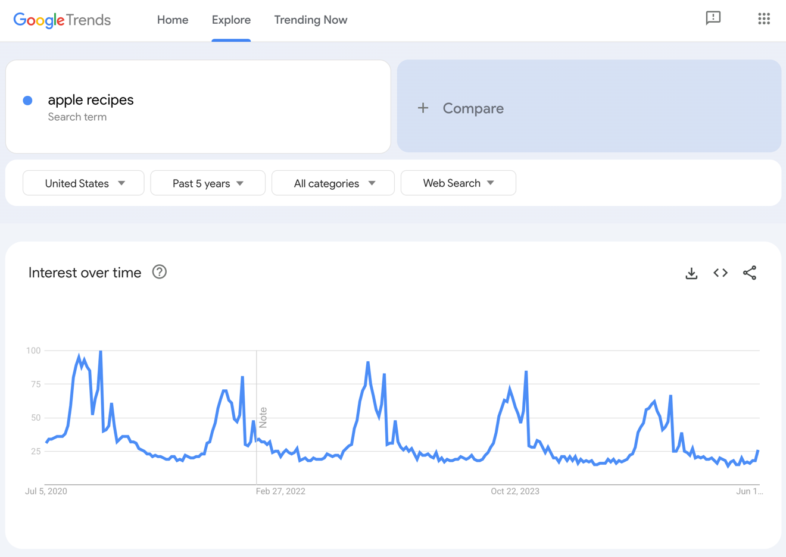Open the Web Search type dropdown
Screen dimensions: 786x557
coord(458,183)
